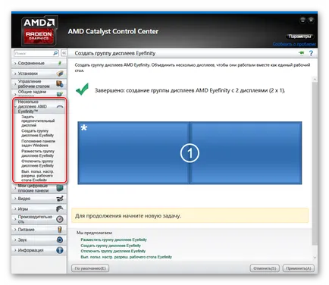Screen dimensions: 329x285
Task: Click the Игры gamepad icon
Action: tap(60, 208)
